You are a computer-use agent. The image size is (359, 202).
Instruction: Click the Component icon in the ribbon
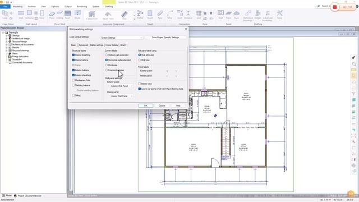[x=92, y=15]
